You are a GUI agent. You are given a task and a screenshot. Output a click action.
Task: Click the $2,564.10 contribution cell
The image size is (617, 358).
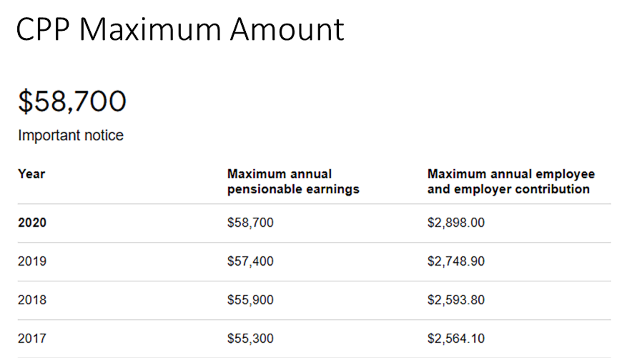(x=455, y=339)
